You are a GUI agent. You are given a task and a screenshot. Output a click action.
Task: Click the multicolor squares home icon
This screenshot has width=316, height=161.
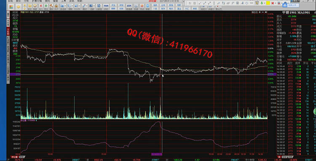tap(11, 7)
